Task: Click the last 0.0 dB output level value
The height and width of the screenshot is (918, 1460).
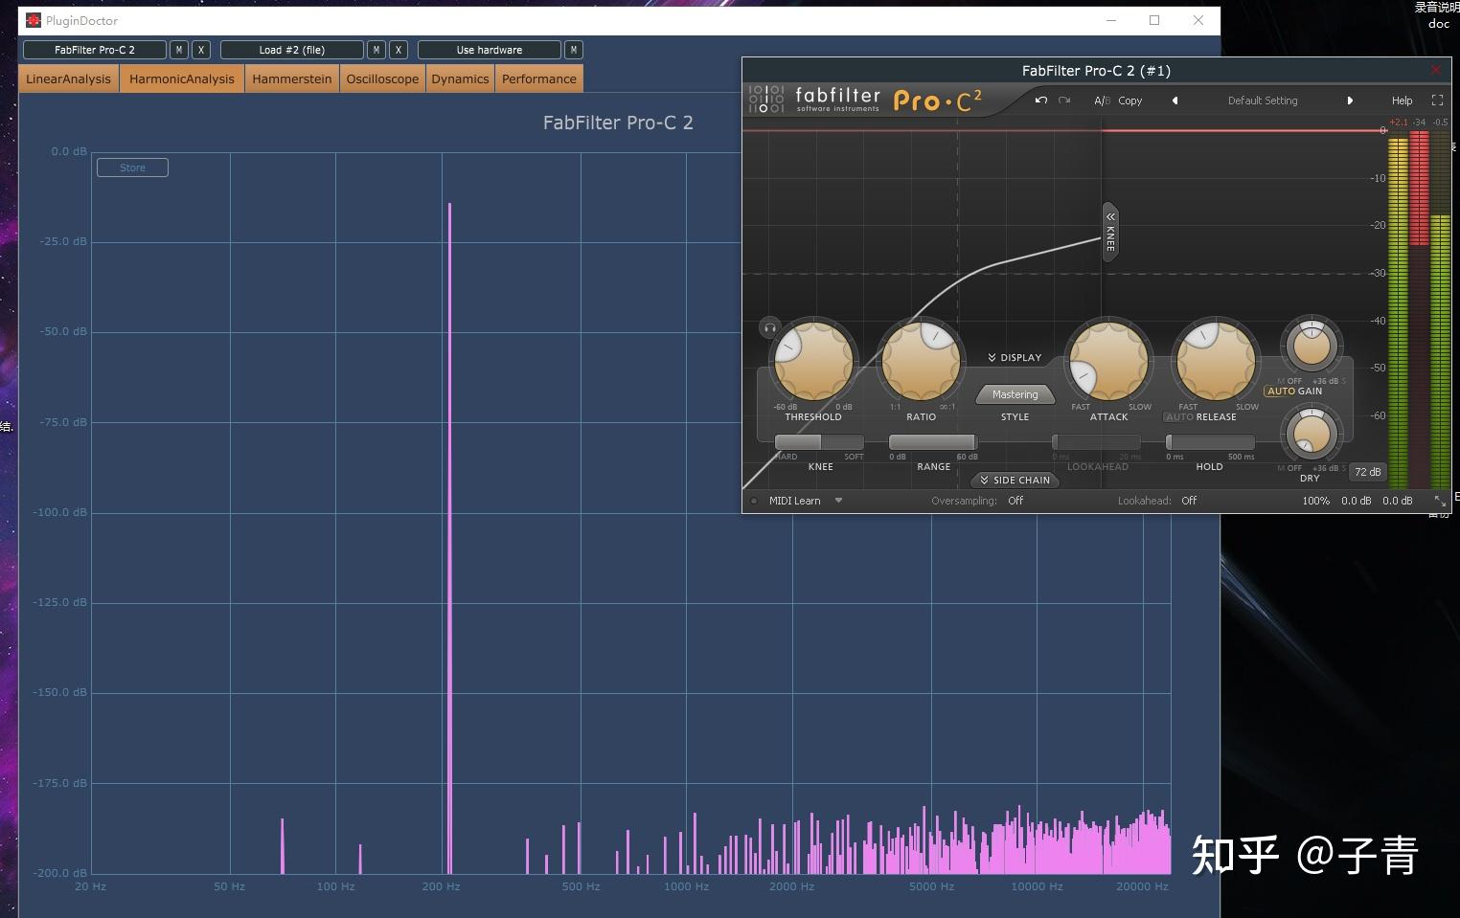Action: tap(1397, 501)
